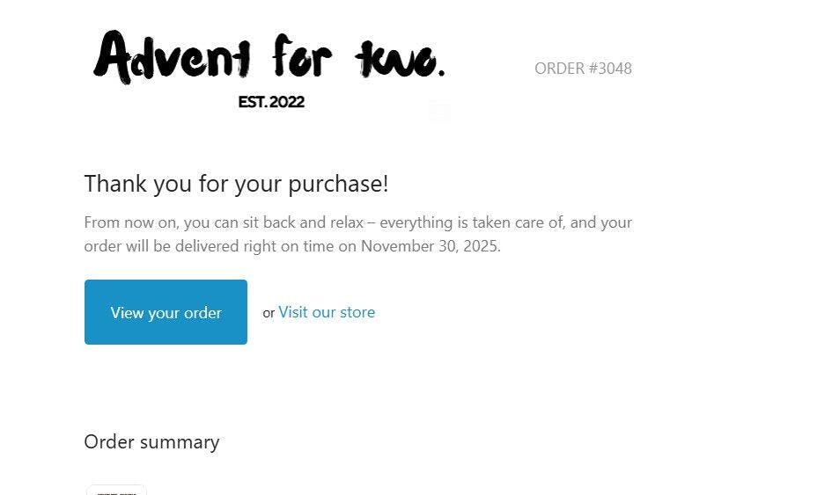832x495 pixels.
Task: Click the Thank you for your purchase heading
Action: point(236,184)
